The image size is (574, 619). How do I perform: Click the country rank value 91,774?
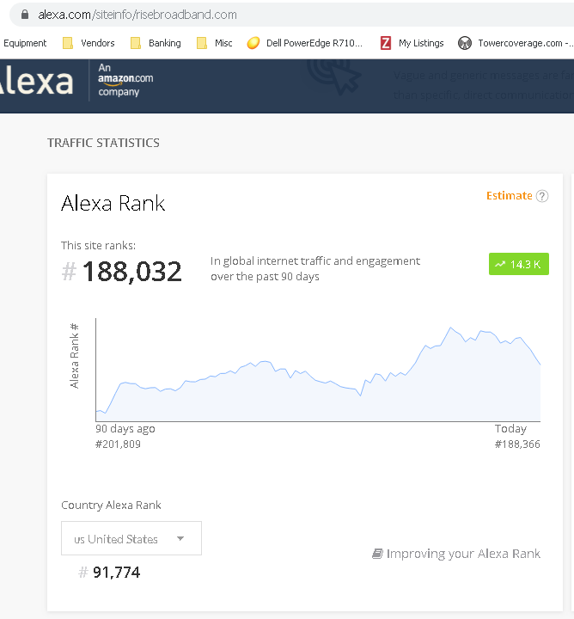click(x=116, y=573)
